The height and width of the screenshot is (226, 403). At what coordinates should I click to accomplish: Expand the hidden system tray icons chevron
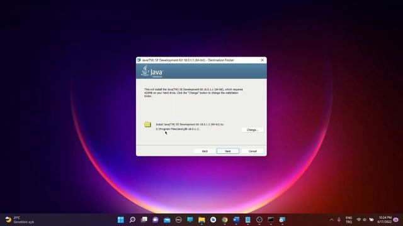coord(332,220)
